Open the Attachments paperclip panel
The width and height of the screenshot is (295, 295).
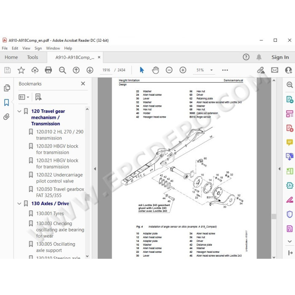pyautogui.click(x=6, y=117)
